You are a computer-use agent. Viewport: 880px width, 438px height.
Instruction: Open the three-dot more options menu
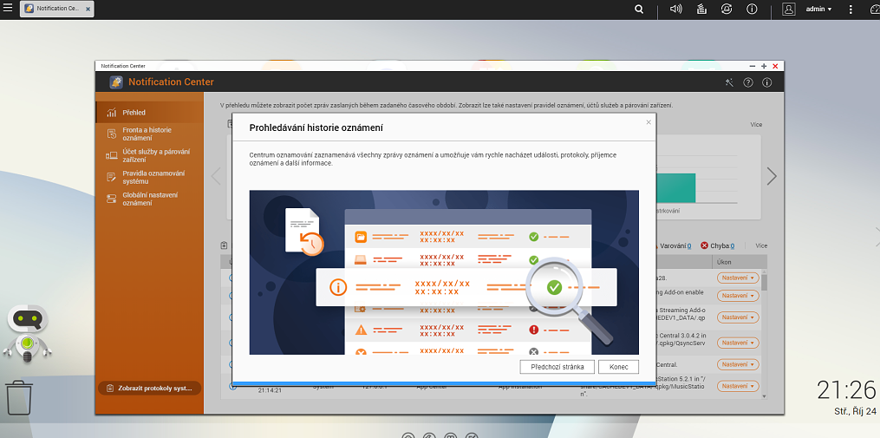pos(851,9)
